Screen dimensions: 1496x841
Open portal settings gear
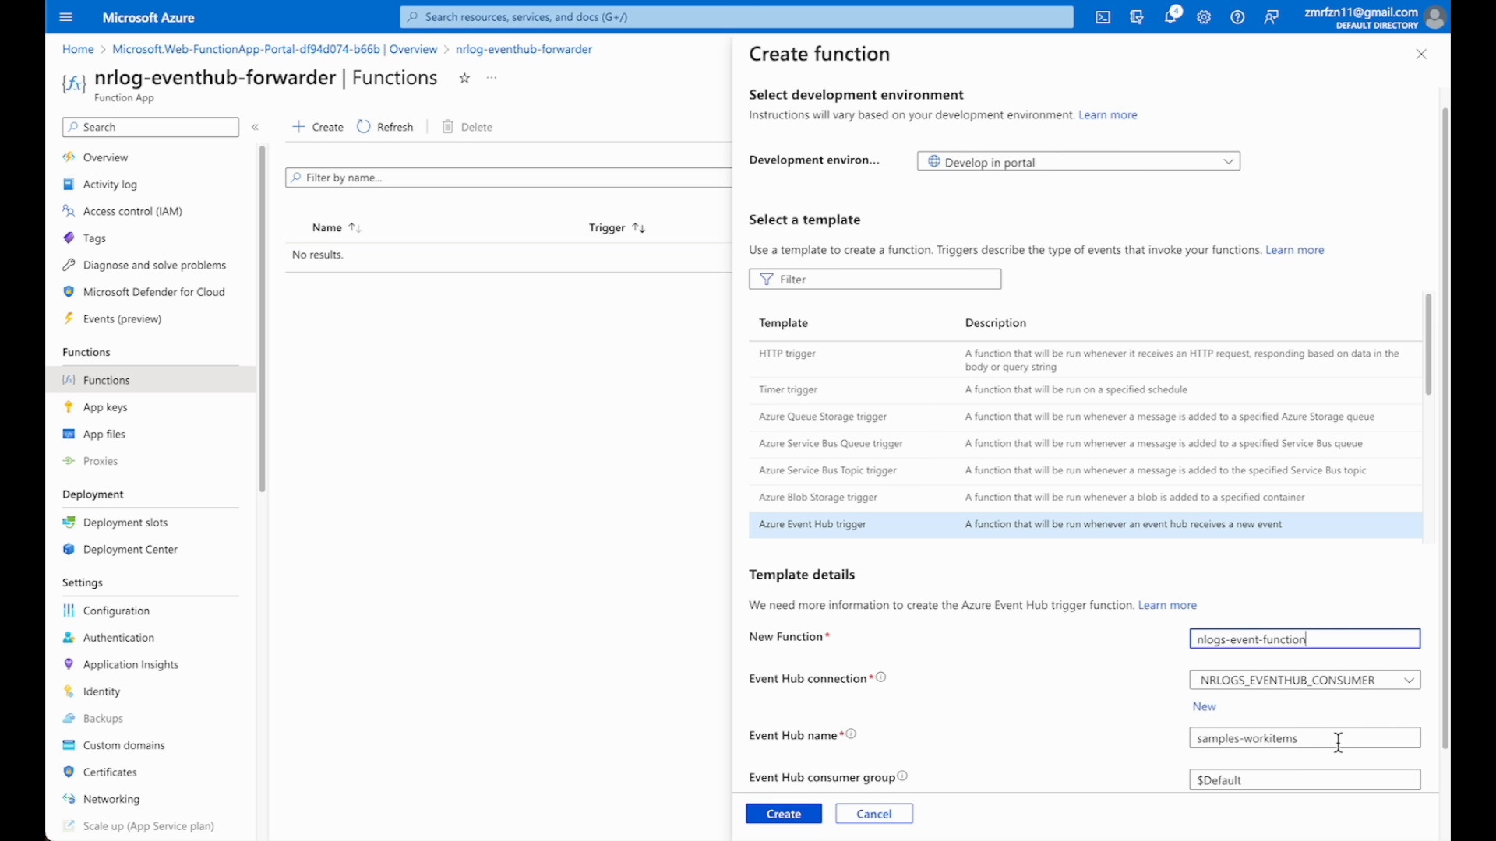tap(1204, 17)
